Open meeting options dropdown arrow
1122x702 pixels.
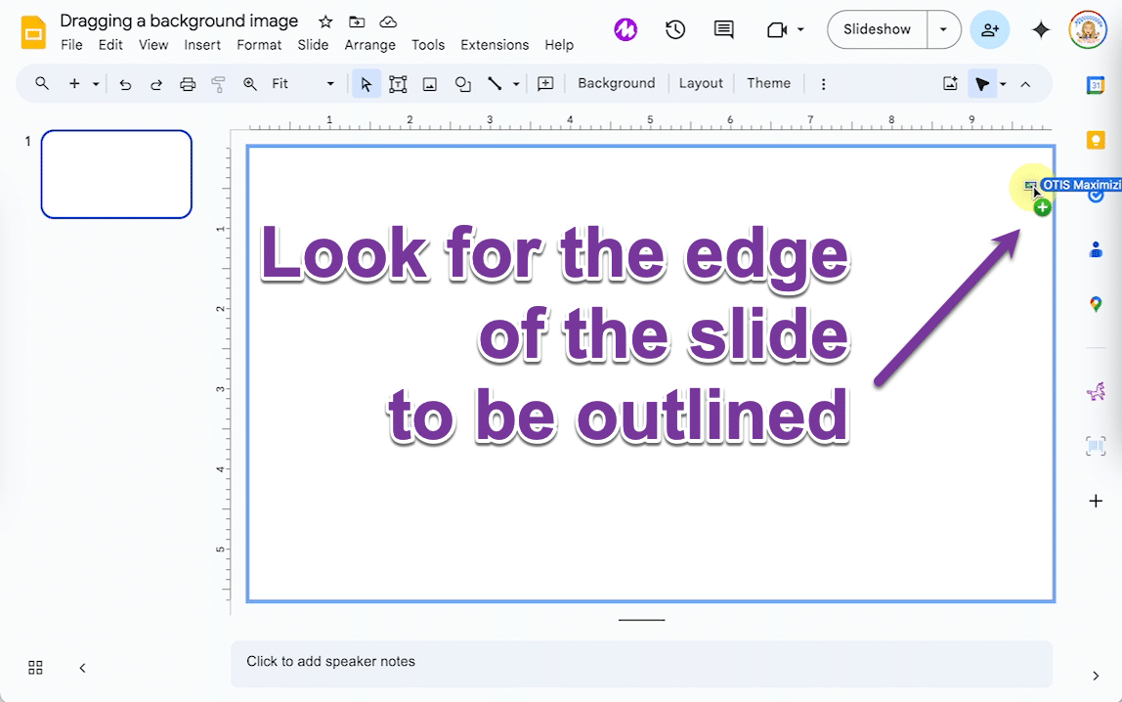click(800, 29)
